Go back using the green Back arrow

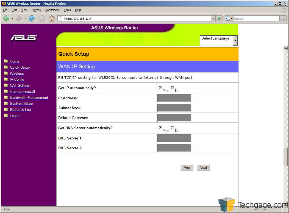6,18
